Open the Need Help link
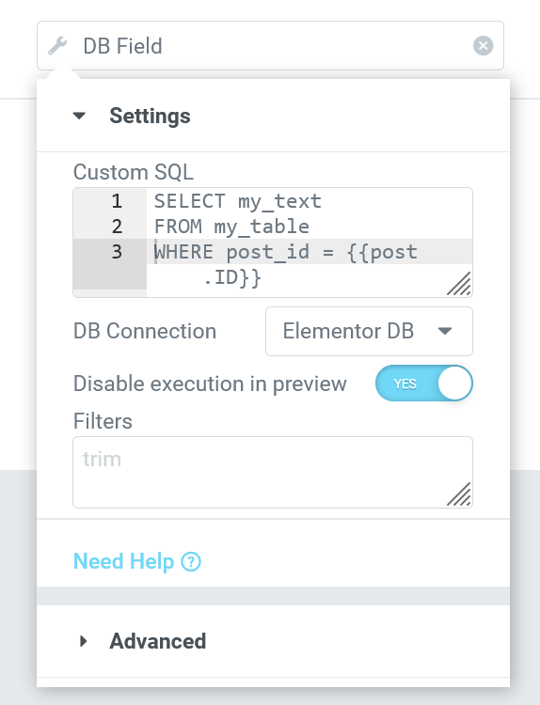Viewport: 540px width, 705px height. [x=136, y=561]
